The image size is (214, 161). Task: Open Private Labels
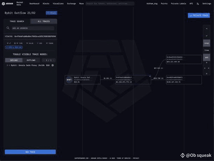pos(178,4)
